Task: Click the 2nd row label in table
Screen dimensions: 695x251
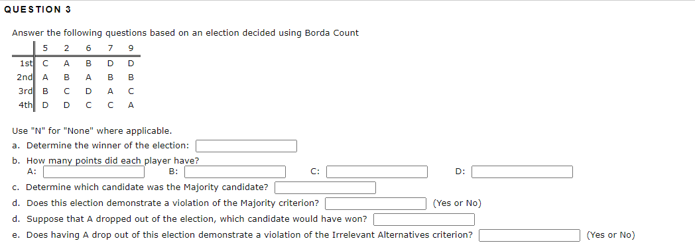Action: pyautogui.click(x=24, y=77)
